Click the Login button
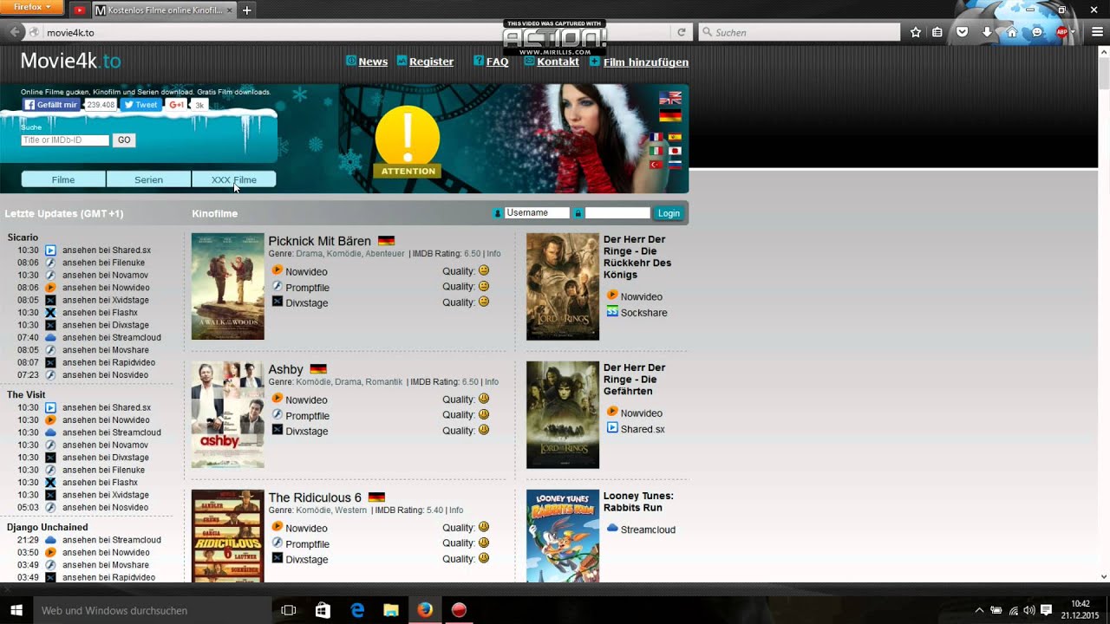This screenshot has height=624, width=1110. point(669,213)
